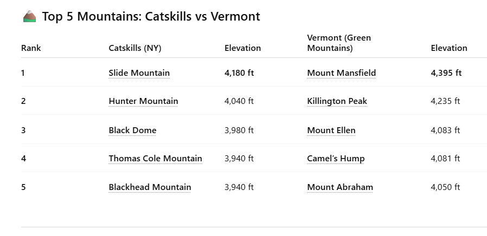Follow the Thomas Cole Mountain link
487x236 pixels.
155,159
